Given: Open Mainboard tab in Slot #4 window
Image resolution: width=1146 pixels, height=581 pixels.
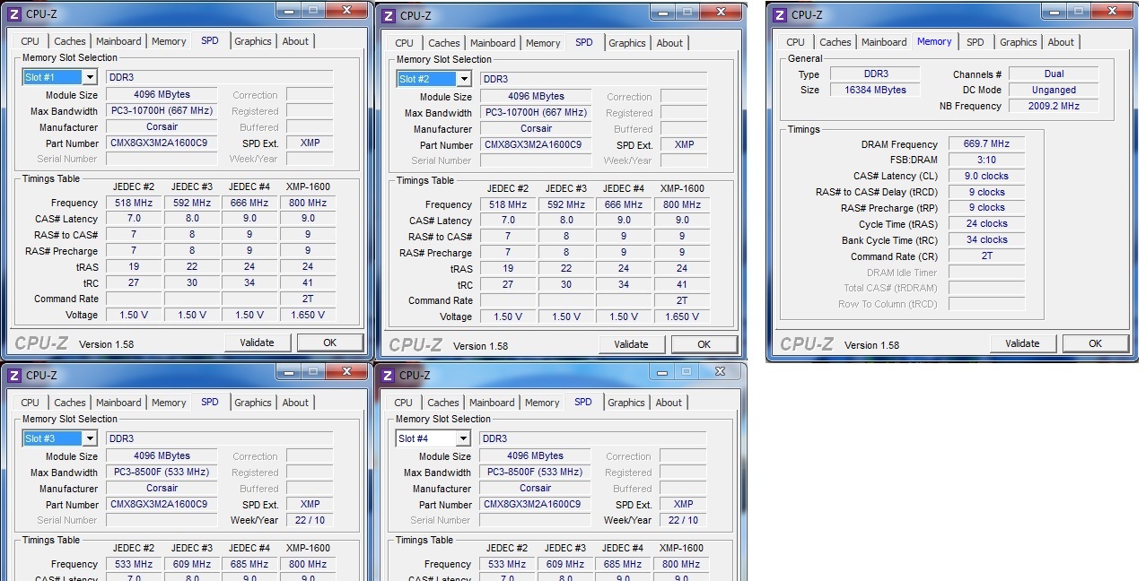Looking at the screenshot, I should click(492, 403).
